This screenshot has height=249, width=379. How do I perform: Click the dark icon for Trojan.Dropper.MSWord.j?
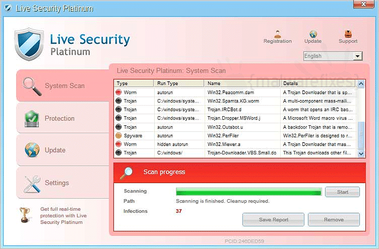pyautogui.click(x=118, y=118)
